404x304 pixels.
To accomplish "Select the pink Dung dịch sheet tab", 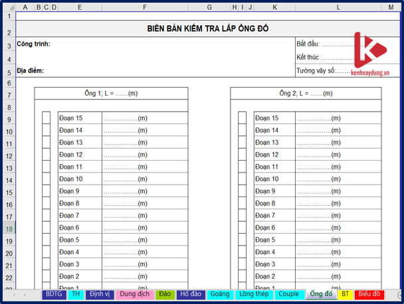I will [x=135, y=293].
